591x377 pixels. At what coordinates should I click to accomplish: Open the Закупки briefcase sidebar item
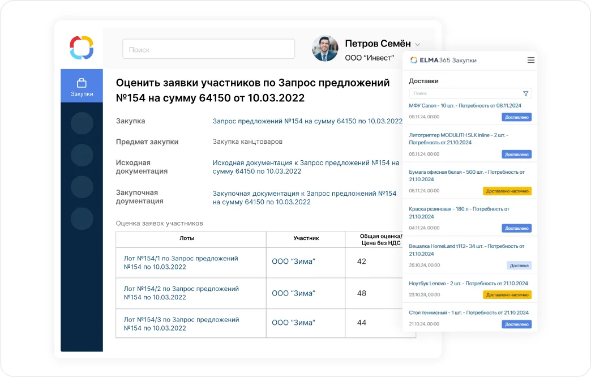[x=82, y=86]
